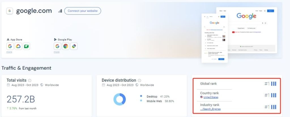Click the google.com domain title
290x117 pixels.
[34, 11]
